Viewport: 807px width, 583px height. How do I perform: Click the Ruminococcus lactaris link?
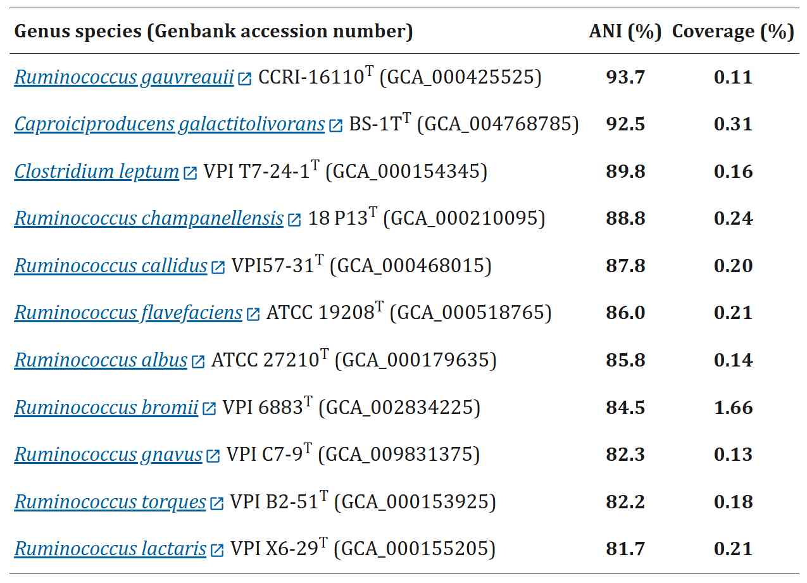point(110,549)
